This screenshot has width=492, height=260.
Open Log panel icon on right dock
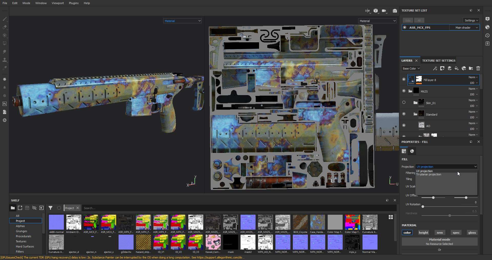click(487, 44)
